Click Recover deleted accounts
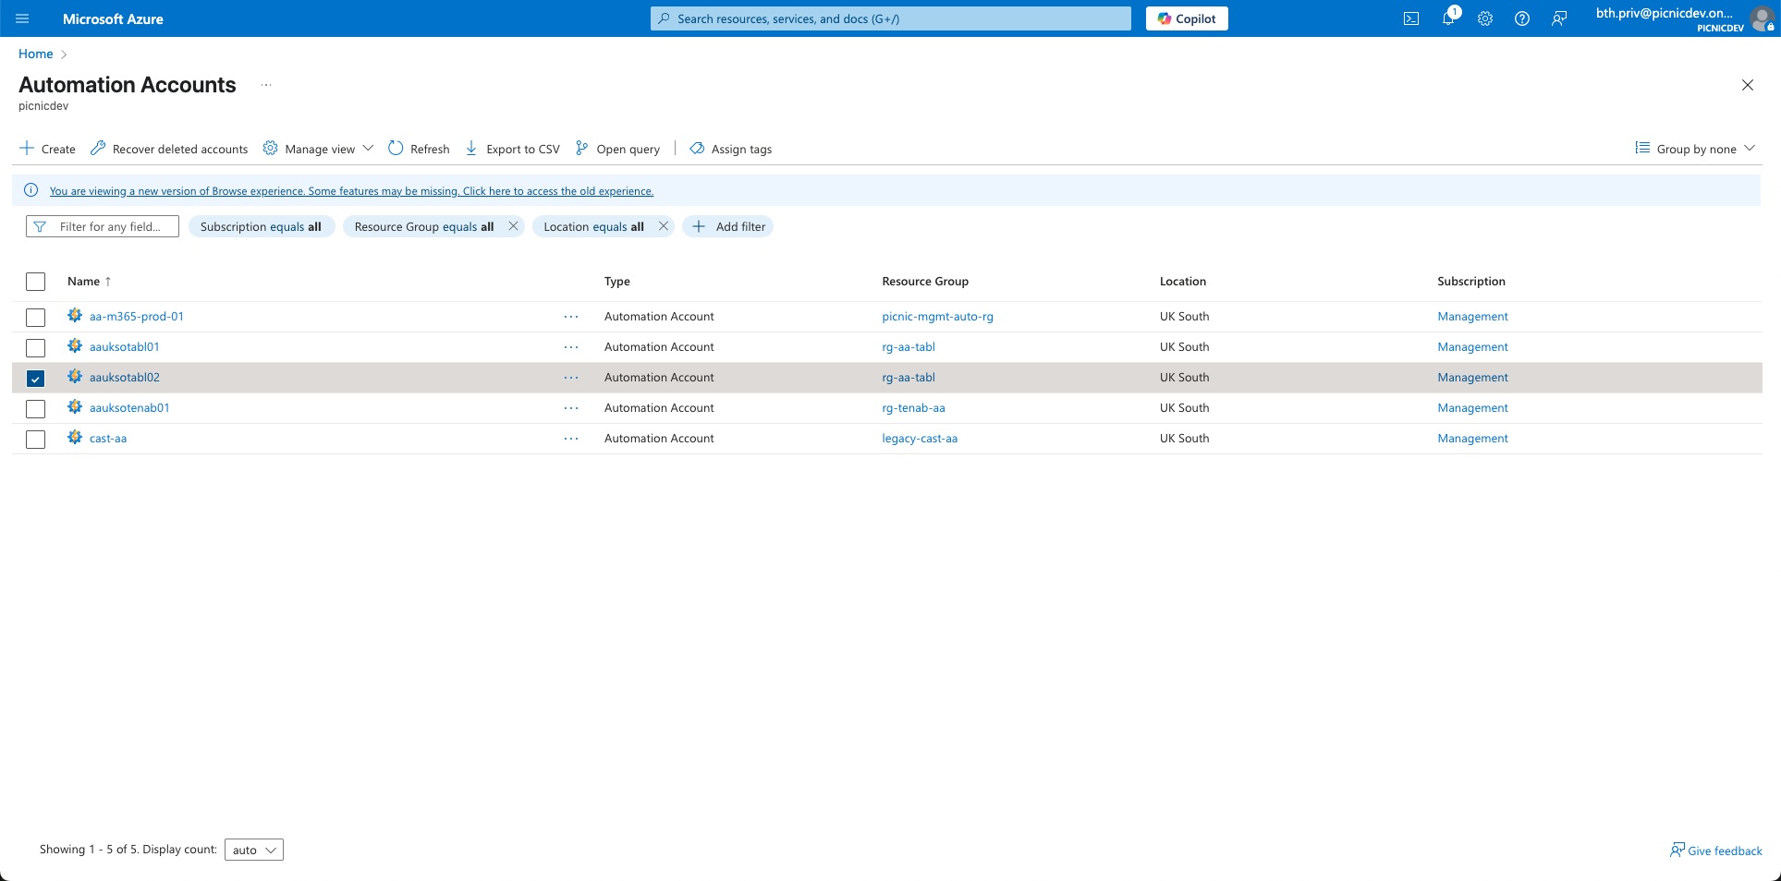Screen dimensions: 1781x881 [169, 149]
